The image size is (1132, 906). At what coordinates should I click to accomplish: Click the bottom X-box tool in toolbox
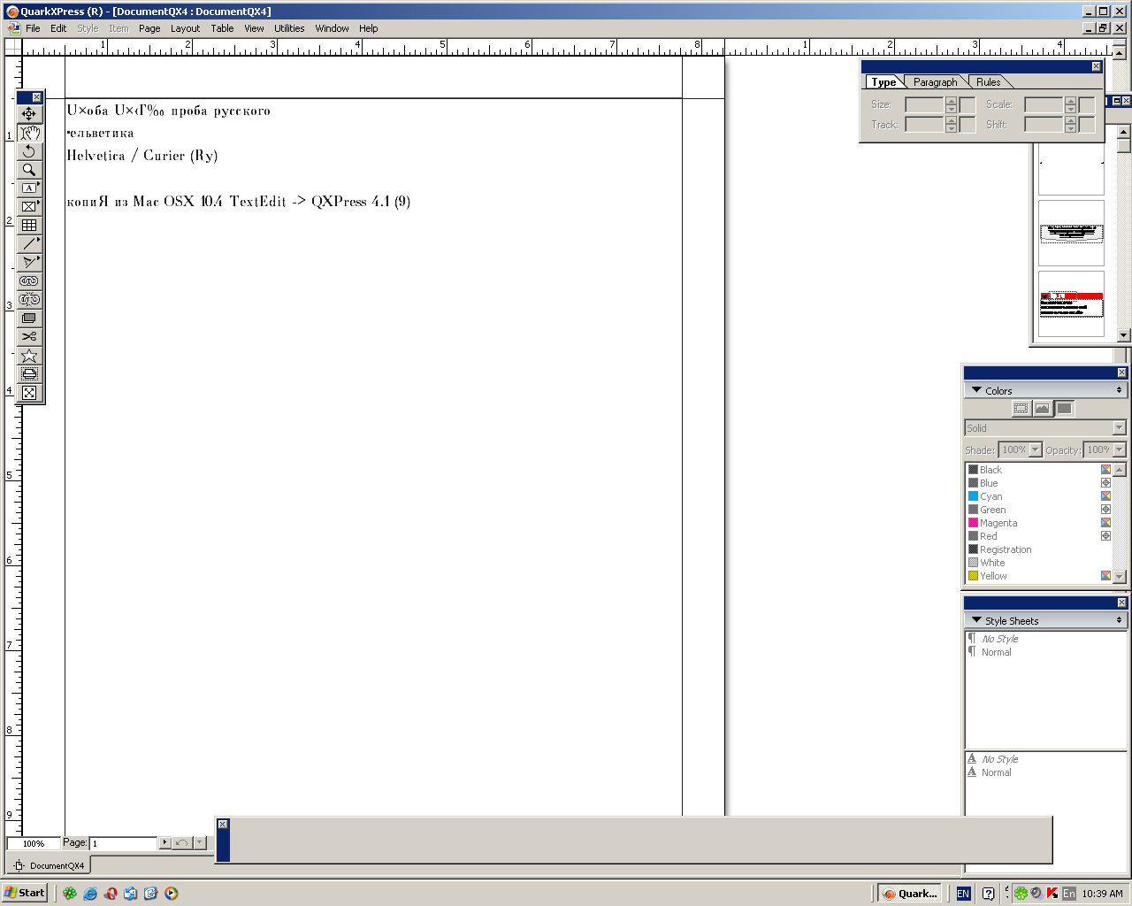tap(29, 393)
